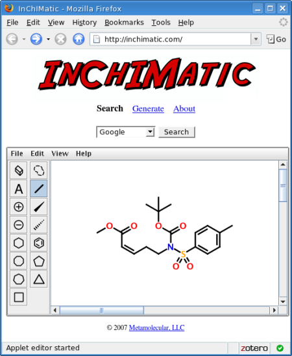Select the increase charge plus tool
This screenshot has height=356, width=292.
[18, 207]
